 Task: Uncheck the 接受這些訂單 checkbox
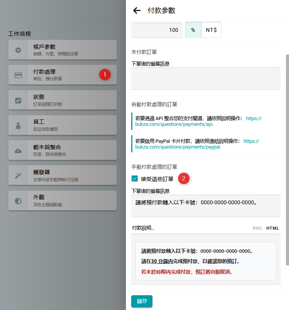(135, 179)
